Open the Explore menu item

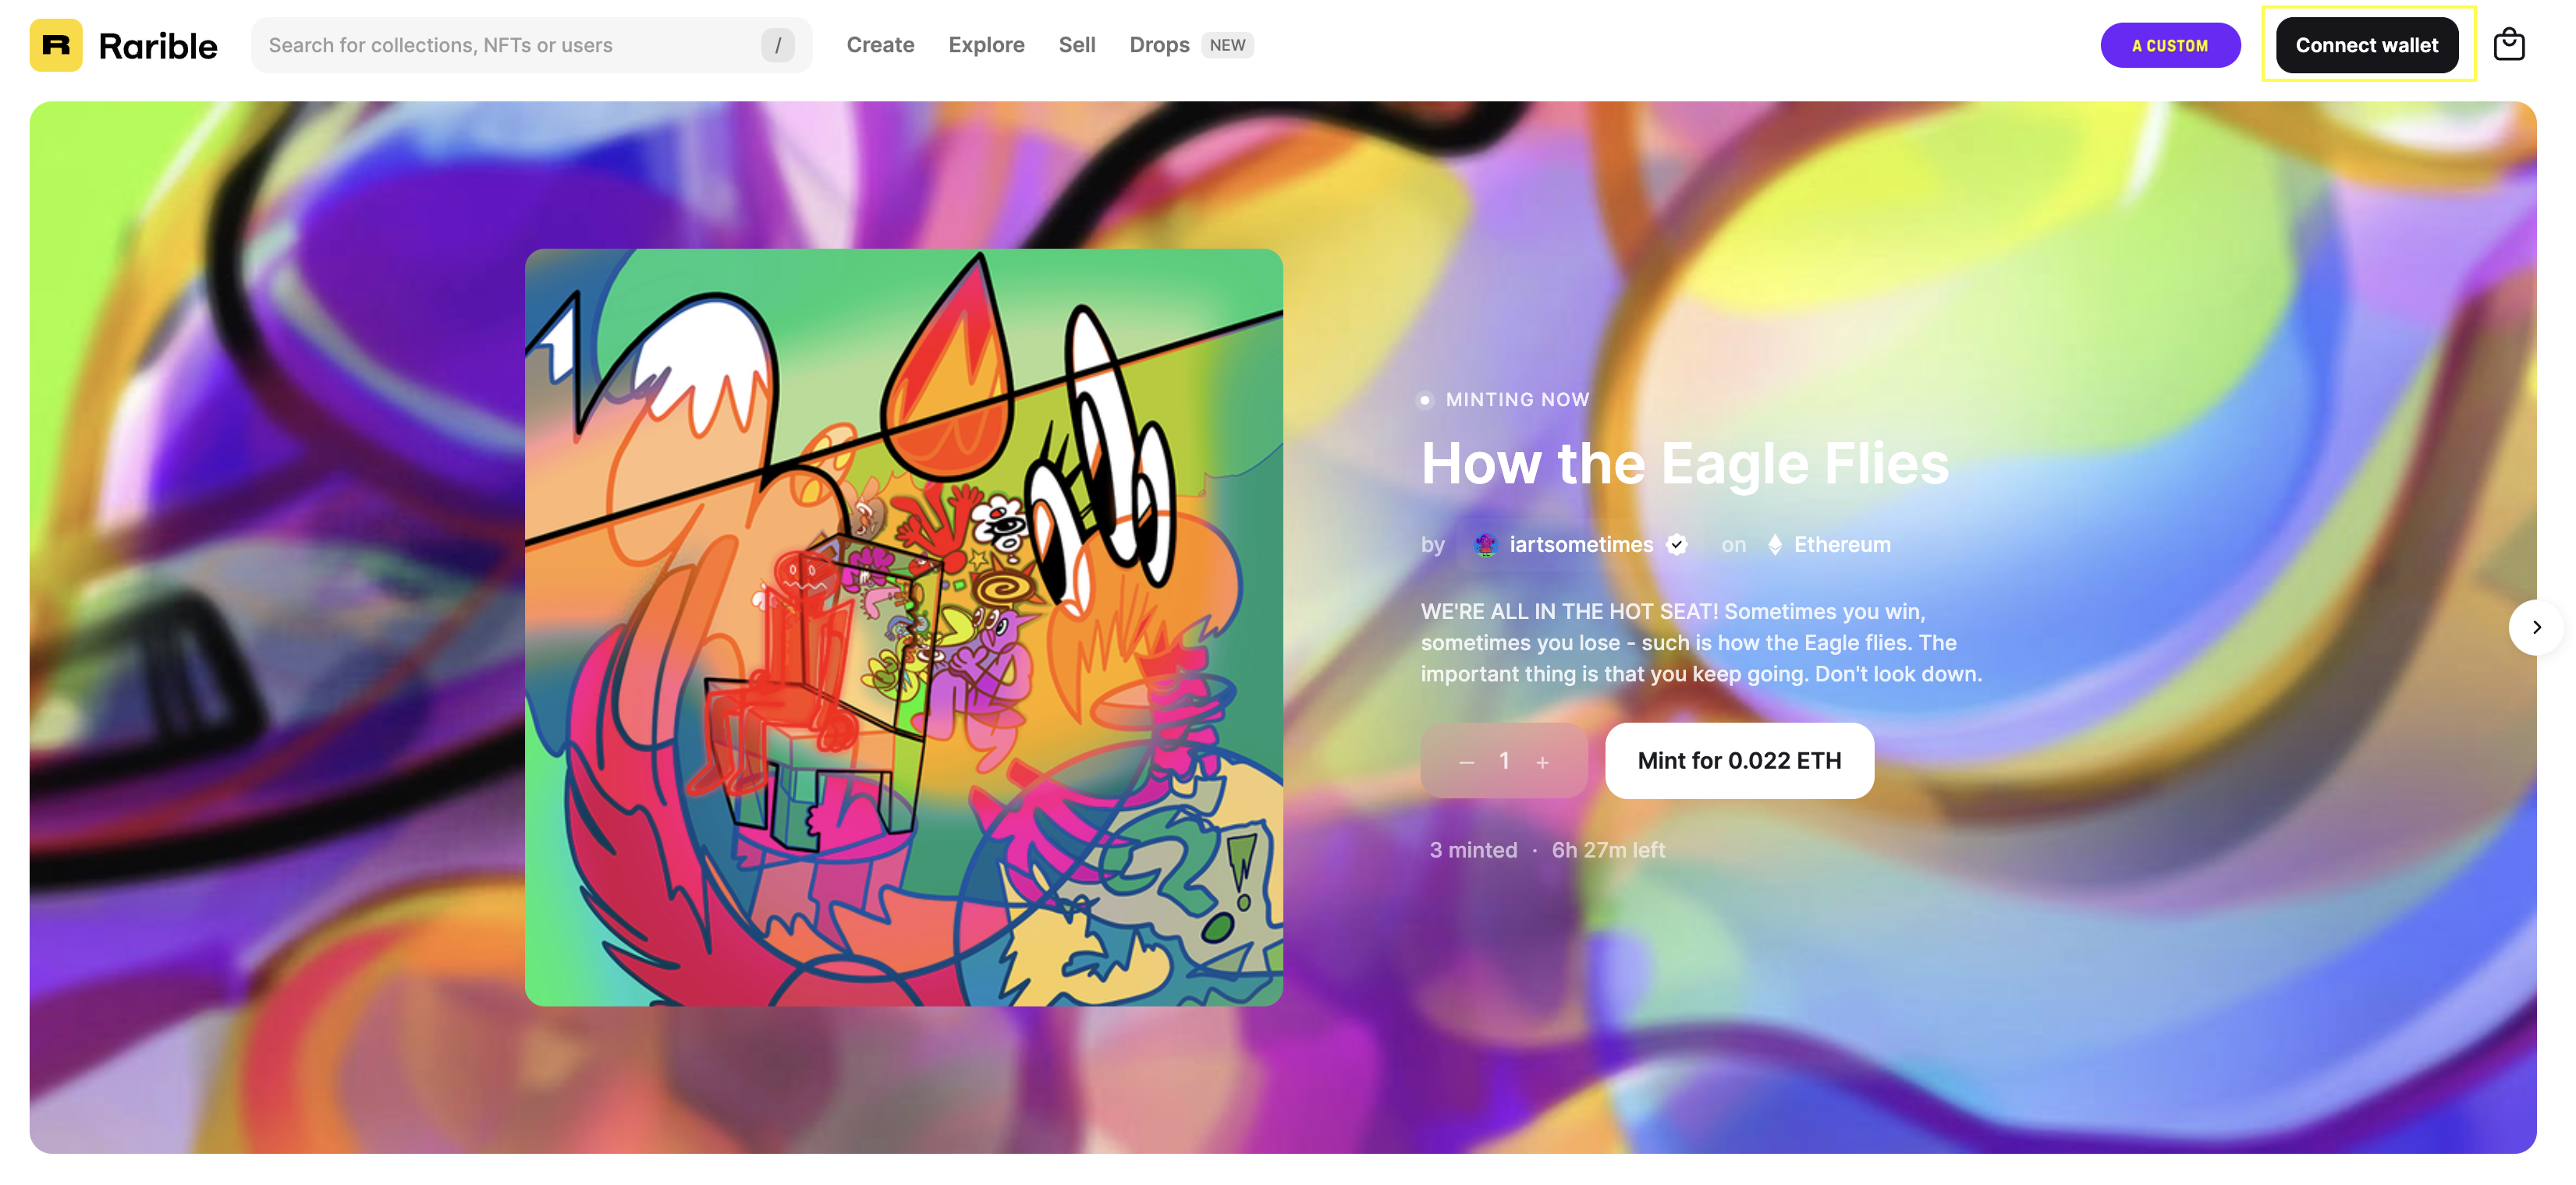[986, 45]
